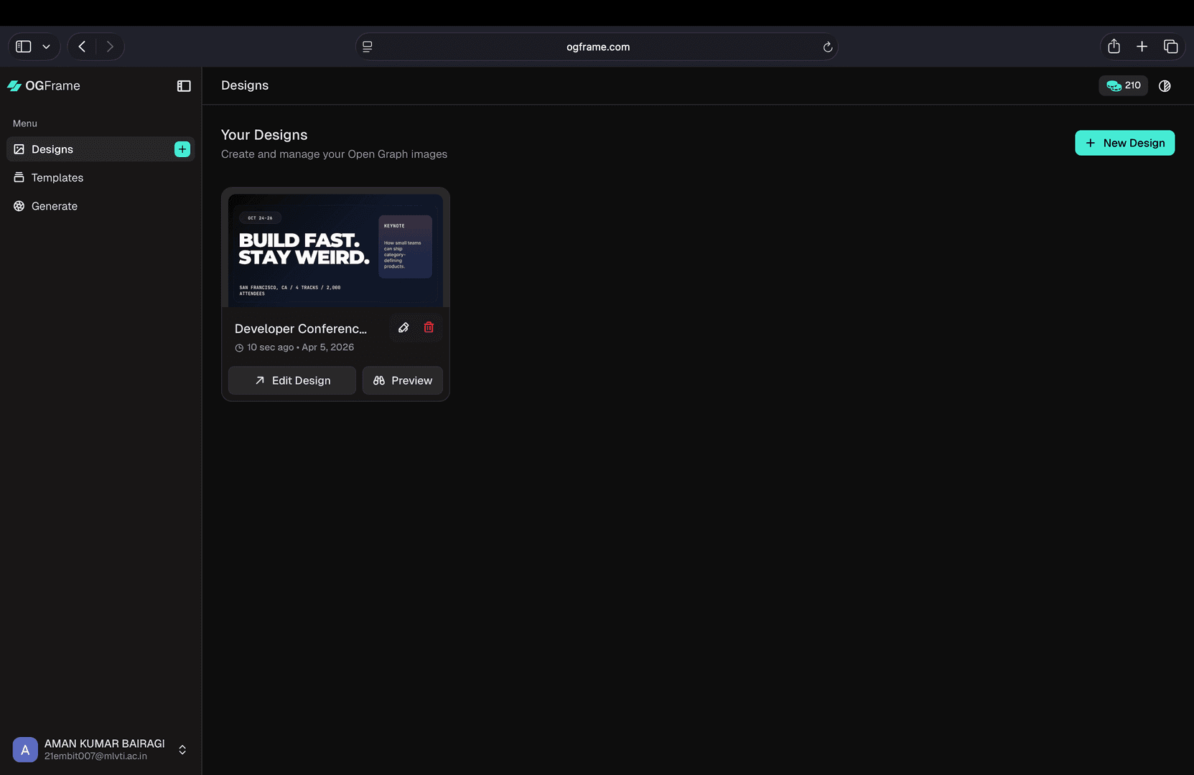
Task: Collapse the sidebar with the panel icon
Action: click(x=184, y=86)
